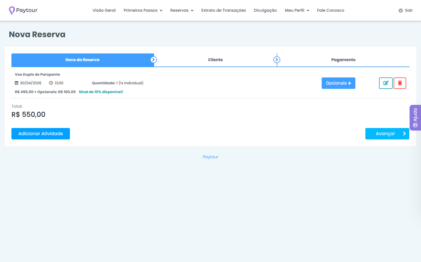The width and height of the screenshot is (421, 262).
Task: Click the arrow circle before Pagamento step
Action: [277, 60]
